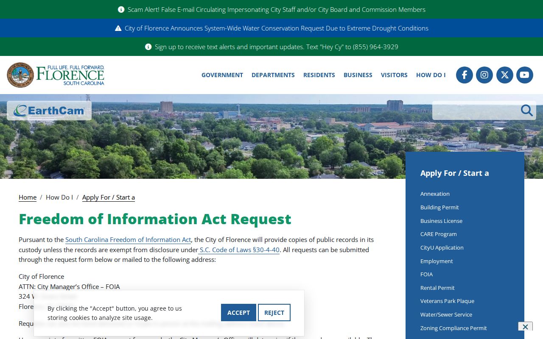This screenshot has height=339, width=543.
Task: Click the info icon beside Scam Alert banner
Action: click(121, 9)
